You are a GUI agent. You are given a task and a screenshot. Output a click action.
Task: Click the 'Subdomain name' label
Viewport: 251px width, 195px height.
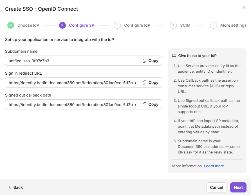(21, 51)
